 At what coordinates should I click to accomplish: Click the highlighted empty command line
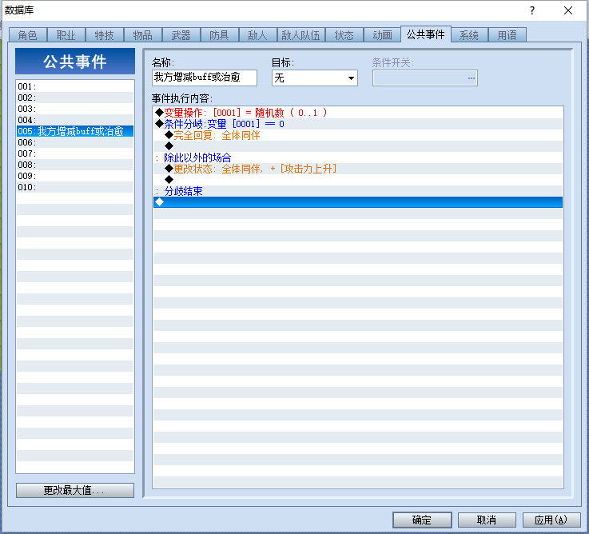click(x=357, y=202)
